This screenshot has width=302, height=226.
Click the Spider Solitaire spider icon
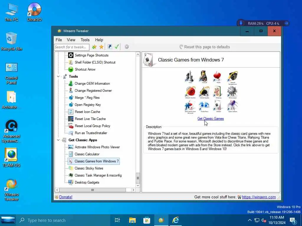point(232,106)
